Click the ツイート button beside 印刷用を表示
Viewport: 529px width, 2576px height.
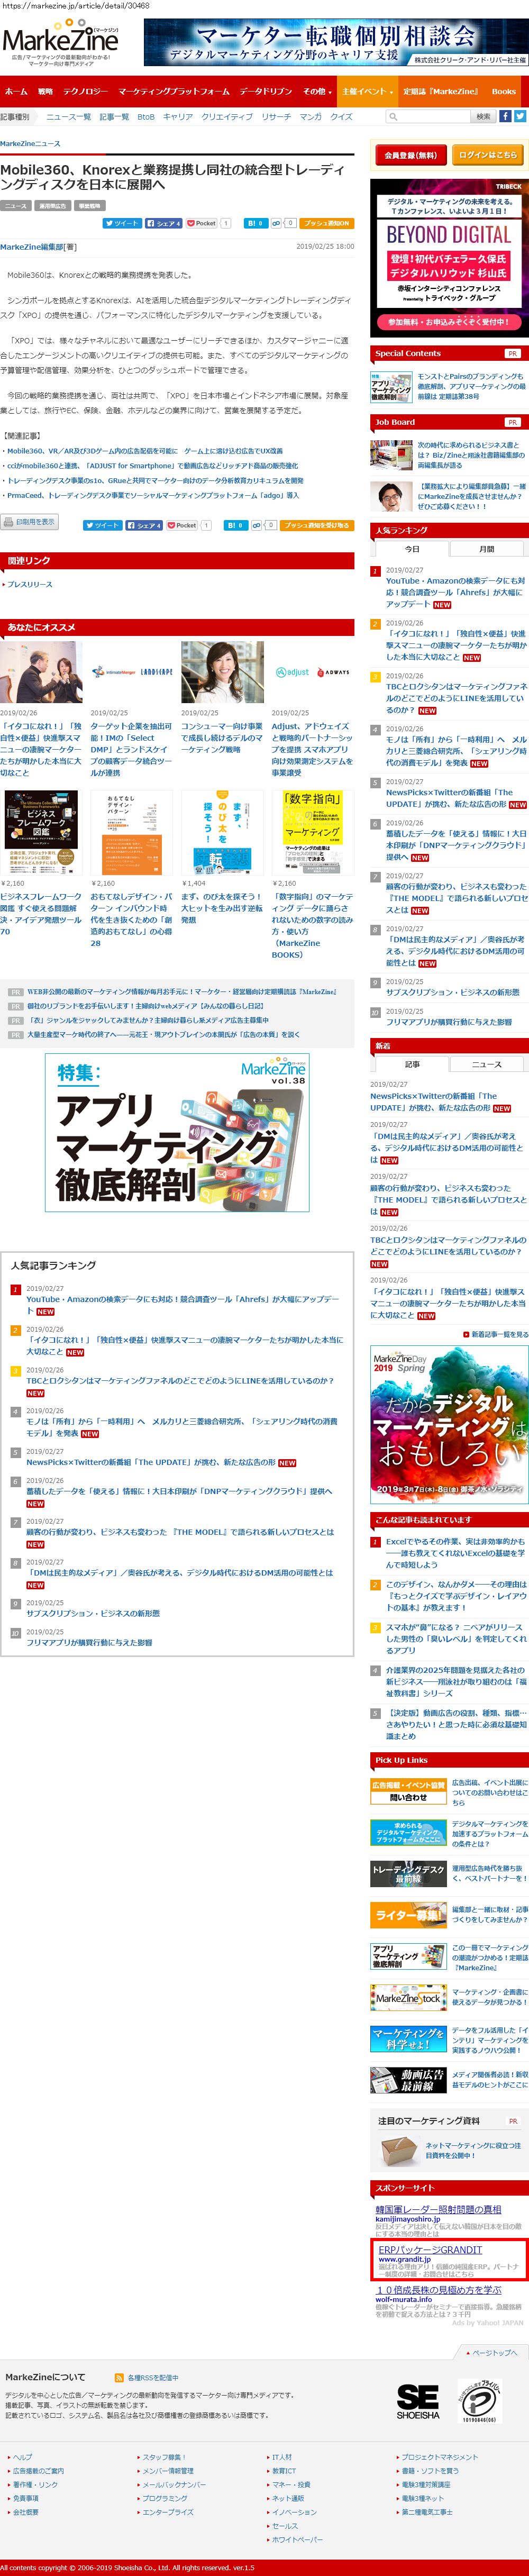click(103, 525)
